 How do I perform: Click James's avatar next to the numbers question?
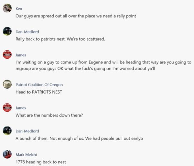[7, 107]
